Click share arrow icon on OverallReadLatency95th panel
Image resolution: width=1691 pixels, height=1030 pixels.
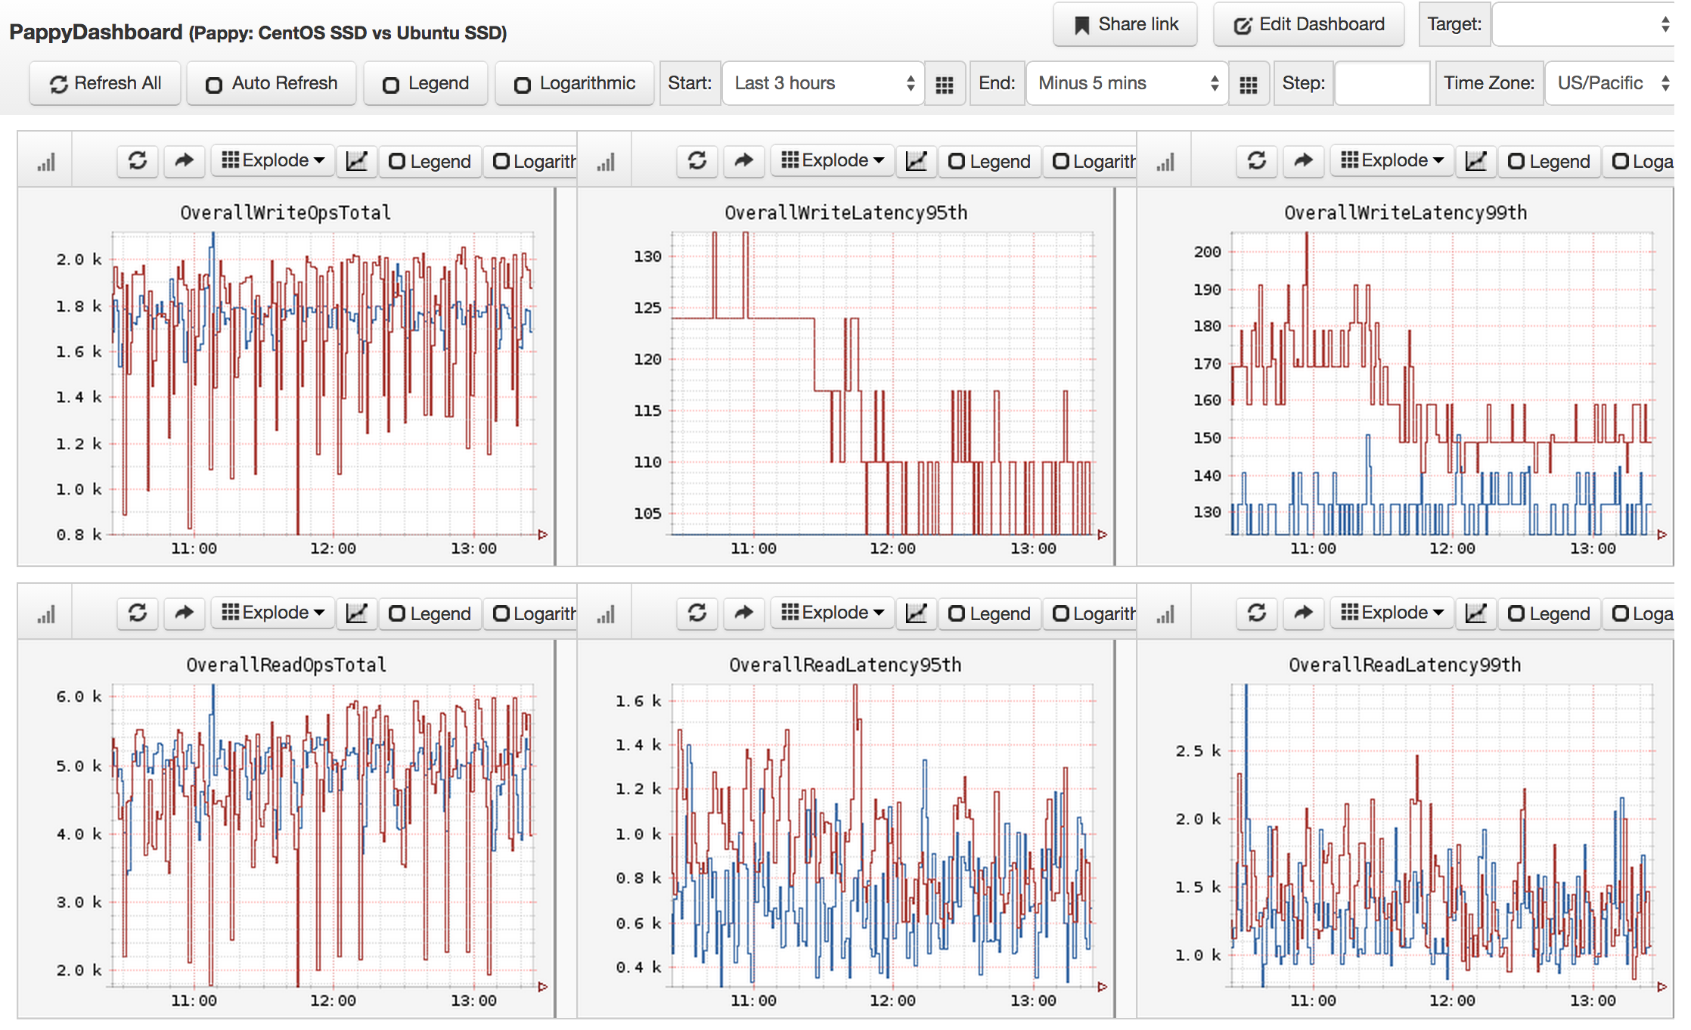744,613
